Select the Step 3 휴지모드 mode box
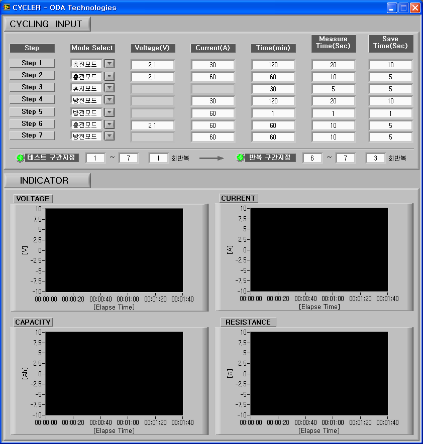Image resolution: width=423 pixels, height=444 pixels. point(86,88)
